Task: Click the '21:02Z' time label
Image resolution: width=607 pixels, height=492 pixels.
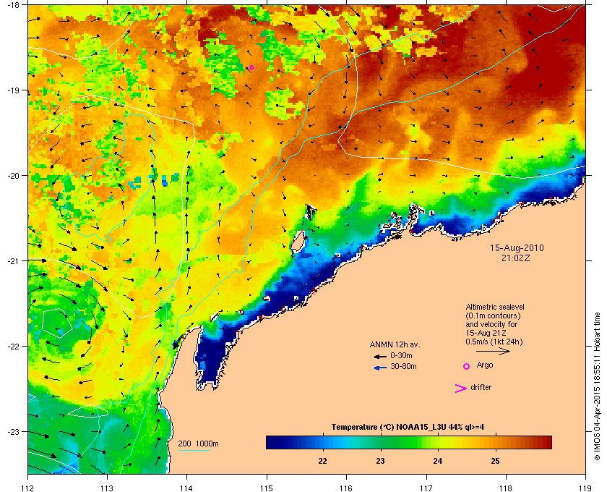Action: pyautogui.click(x=516, y=258)
